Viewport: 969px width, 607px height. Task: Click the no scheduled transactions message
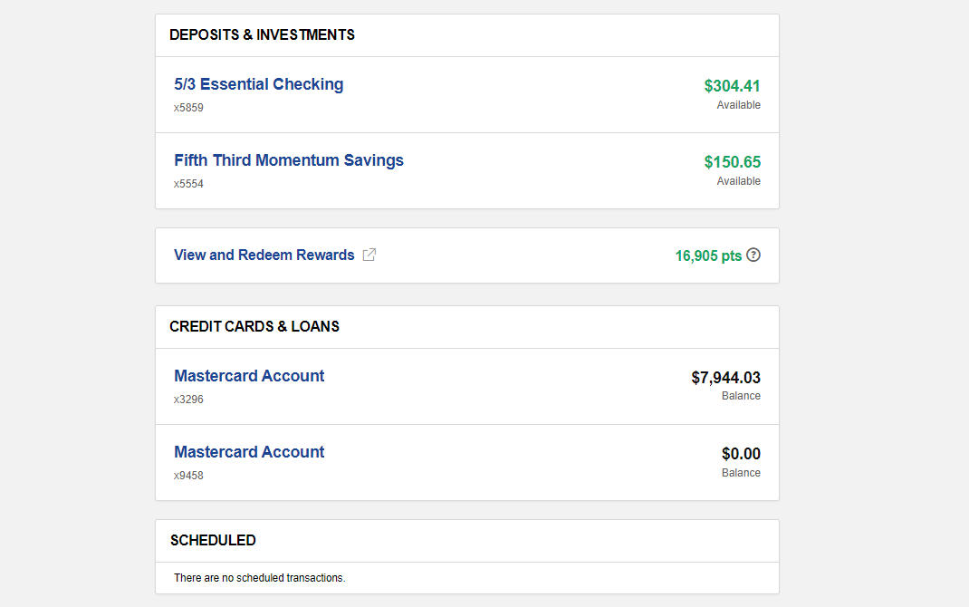coord(260,578)
